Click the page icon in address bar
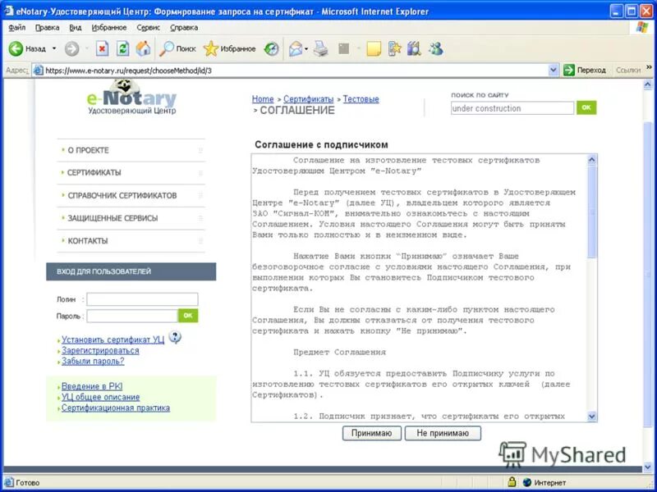The image size is (657, 492). coord(38,71)
